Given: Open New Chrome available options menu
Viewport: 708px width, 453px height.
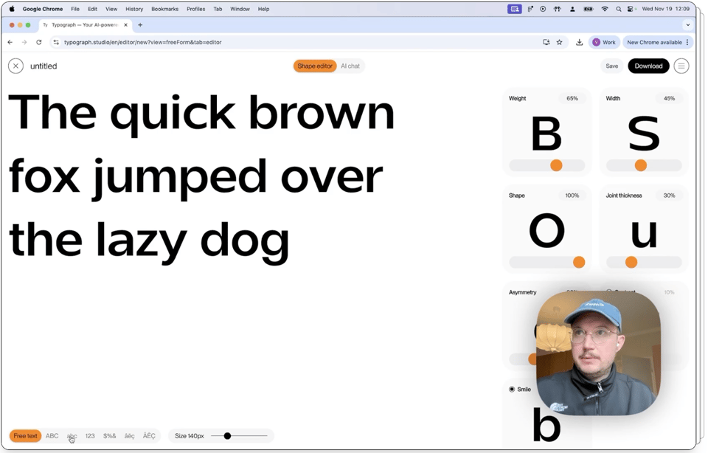Looking at the screenshot, I should (x=687, y=43).
